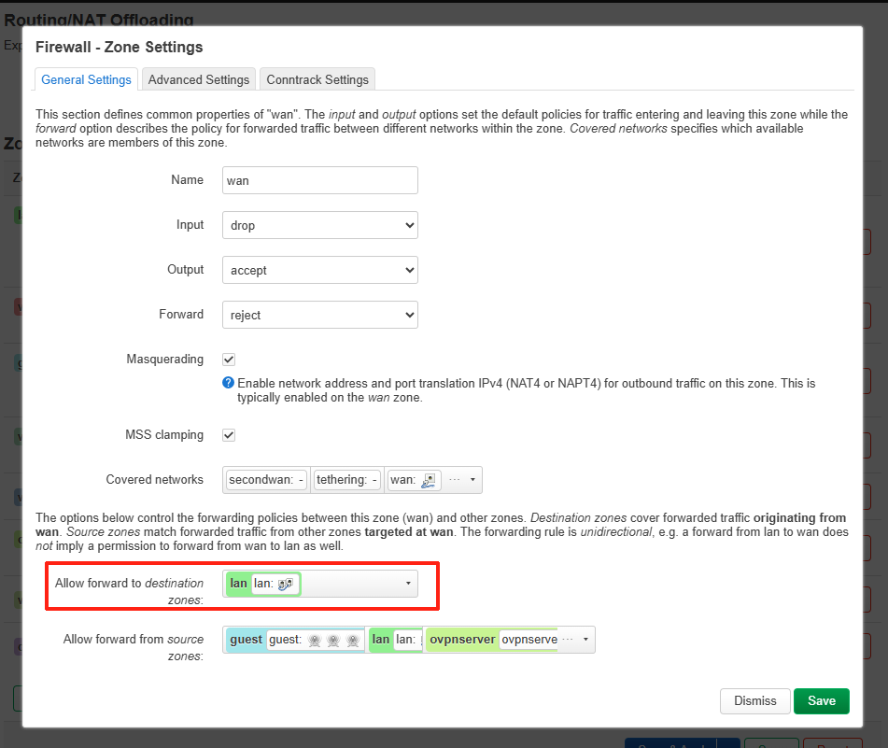Open the destination zones dropdown arrow
This screenshot has height=748, width=888.
point(408,584)
